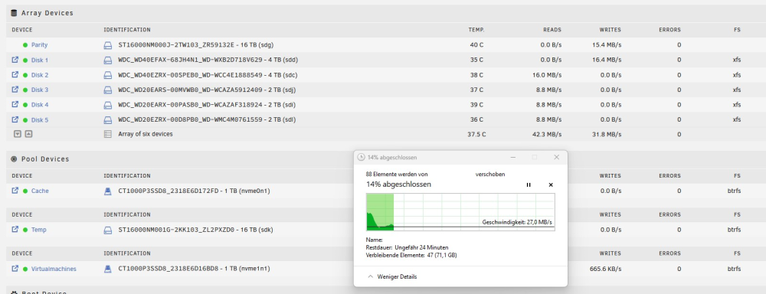Open Cache pool browse icon
766x294 pixels.
[15, 191]
